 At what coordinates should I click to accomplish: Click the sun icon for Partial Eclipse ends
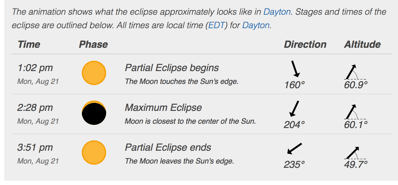point(94,153)
